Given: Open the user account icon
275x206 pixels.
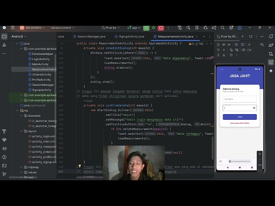Looking at the screenshot, I should (240, 27).
